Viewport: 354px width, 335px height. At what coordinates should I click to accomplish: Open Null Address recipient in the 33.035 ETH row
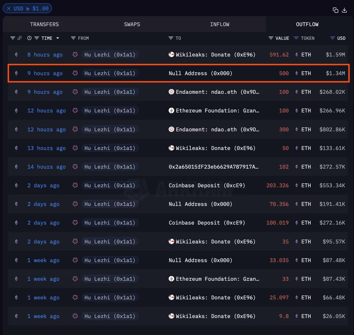point(200,260)
